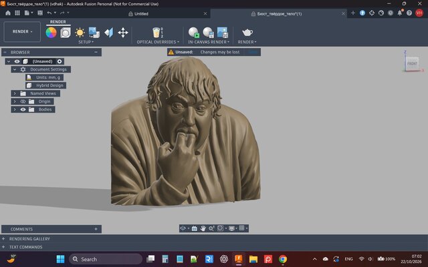This screenshot has width=428, height=267.
Task: Click the Capture Image save icon
Action: coord(223,33)
